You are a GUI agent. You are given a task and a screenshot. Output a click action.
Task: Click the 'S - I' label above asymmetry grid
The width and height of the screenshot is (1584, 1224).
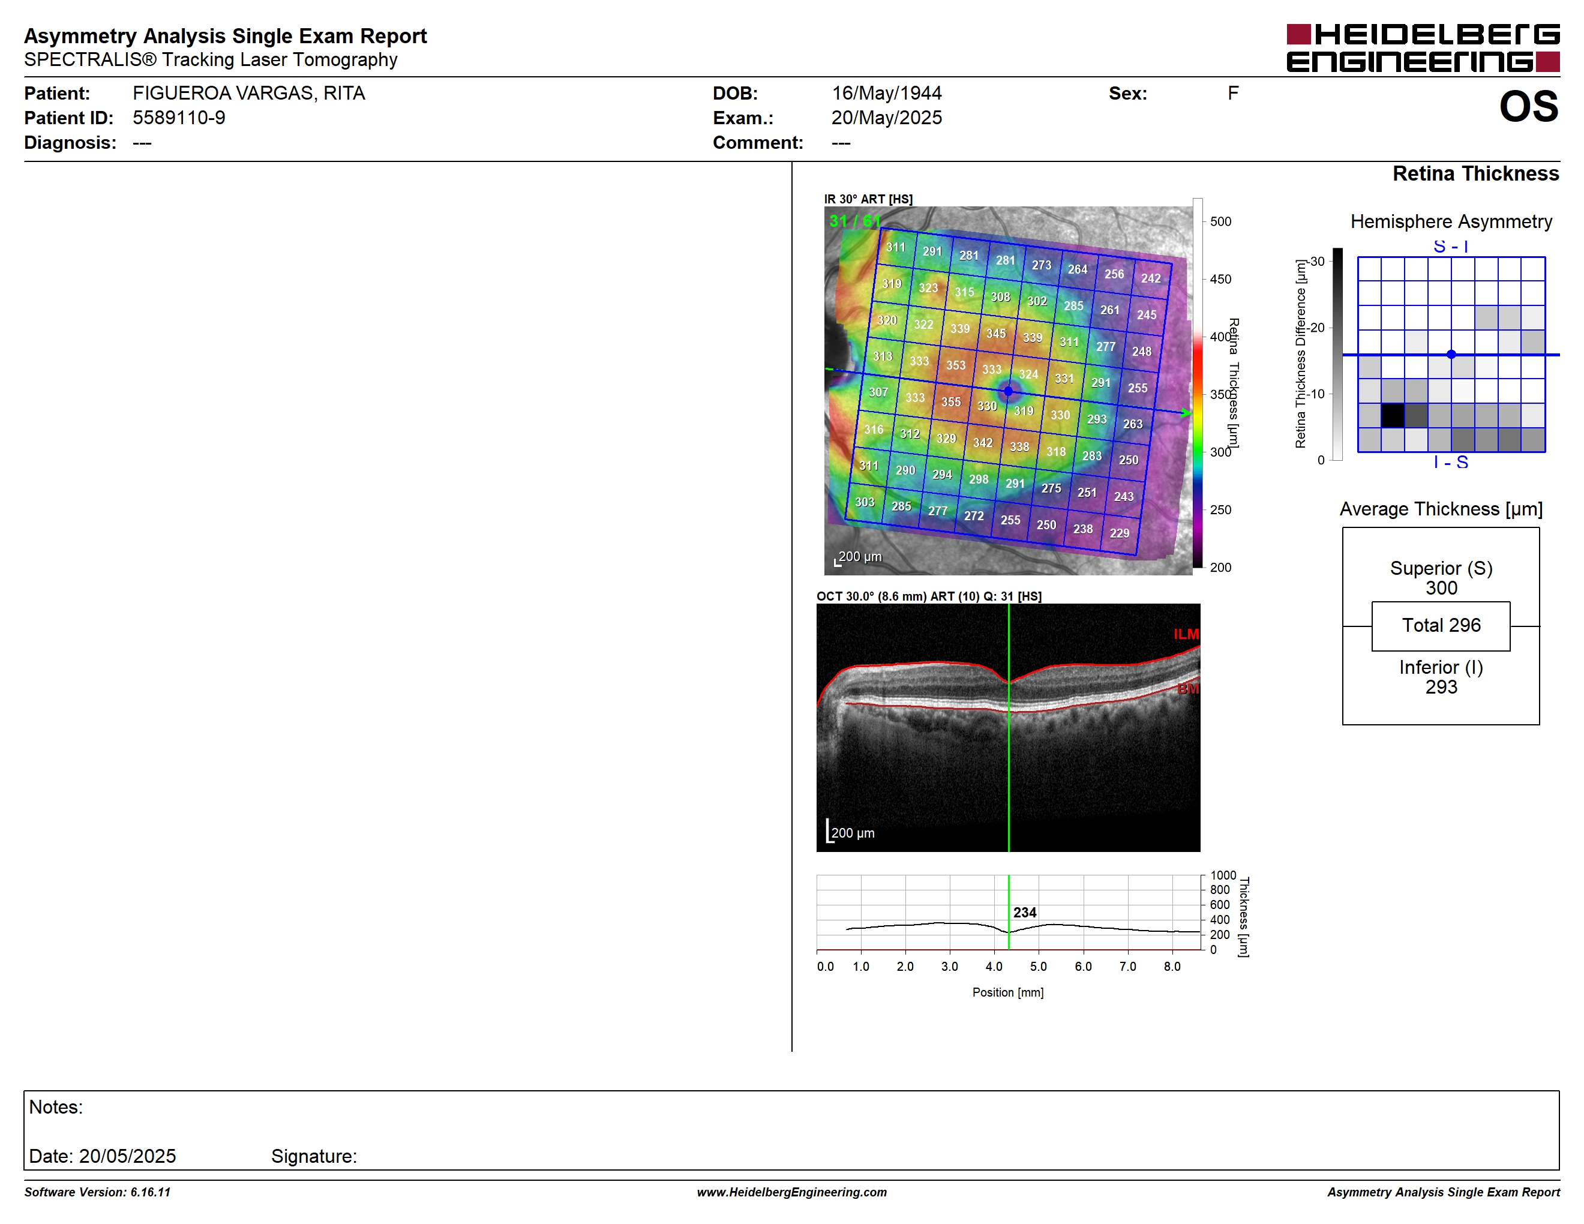point(1451,247)
